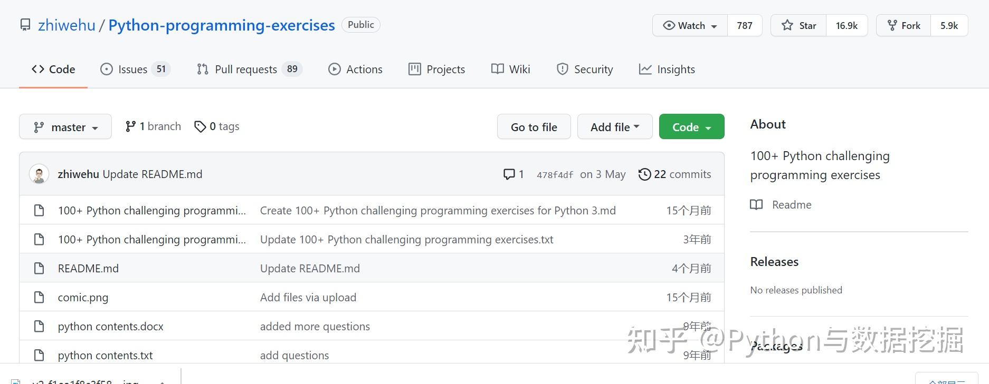The image size is (989, 384).
Task: Open the python contents.txt file
Action: point(106,356)
